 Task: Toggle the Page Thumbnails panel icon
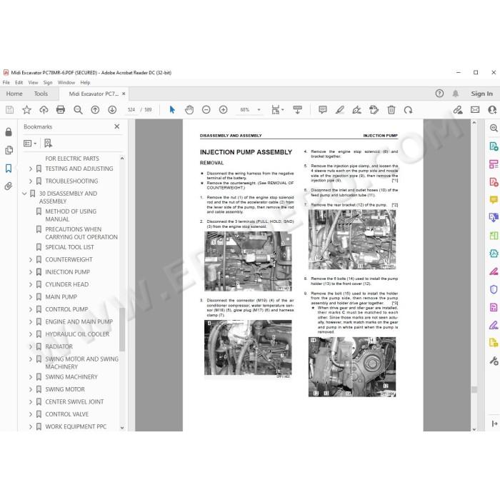9,150
